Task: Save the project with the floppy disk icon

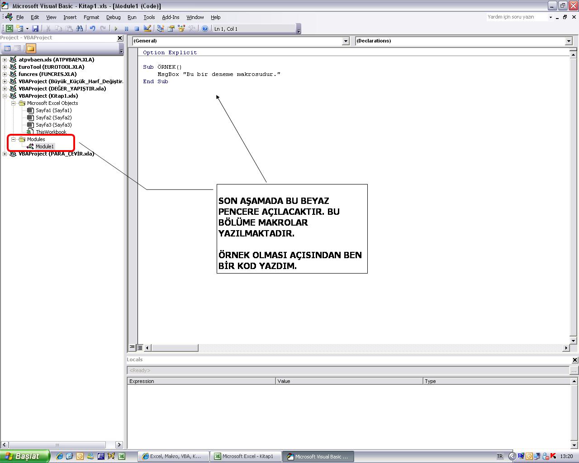Action: 35,28
